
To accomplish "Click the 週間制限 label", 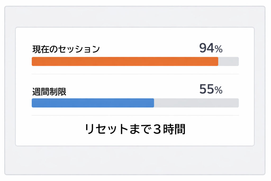I will coord(49,92).
